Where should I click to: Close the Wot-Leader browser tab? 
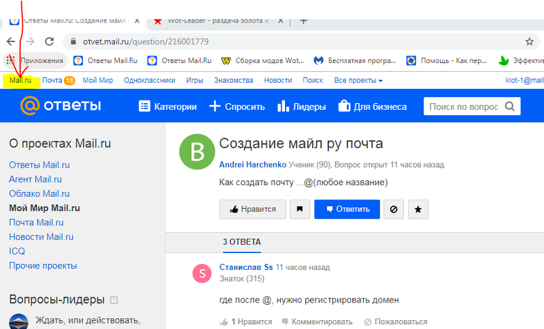click(280, 21)
